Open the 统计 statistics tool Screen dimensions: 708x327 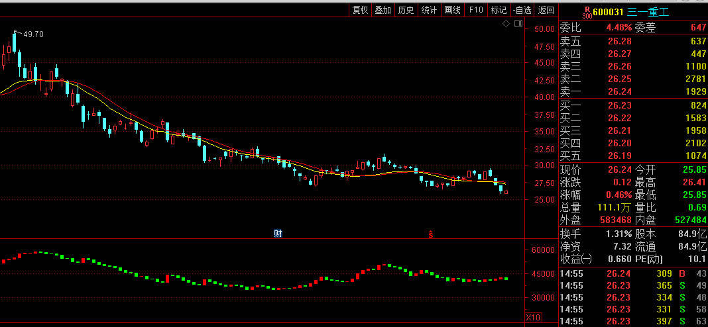429,10
